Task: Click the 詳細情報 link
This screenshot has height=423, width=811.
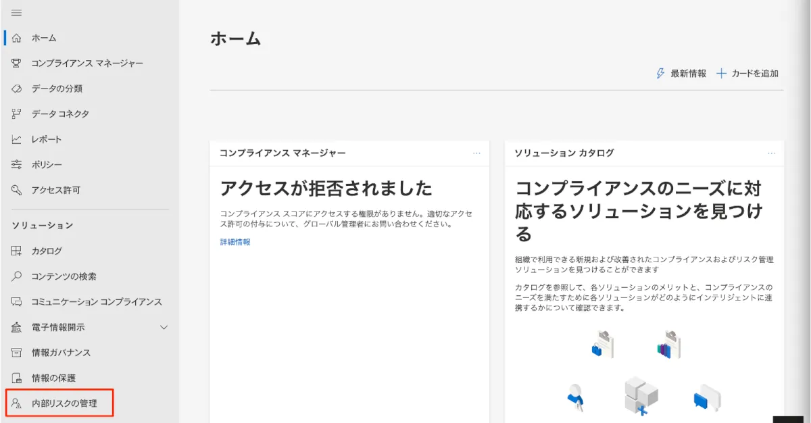Action: (x=235, y=242)
